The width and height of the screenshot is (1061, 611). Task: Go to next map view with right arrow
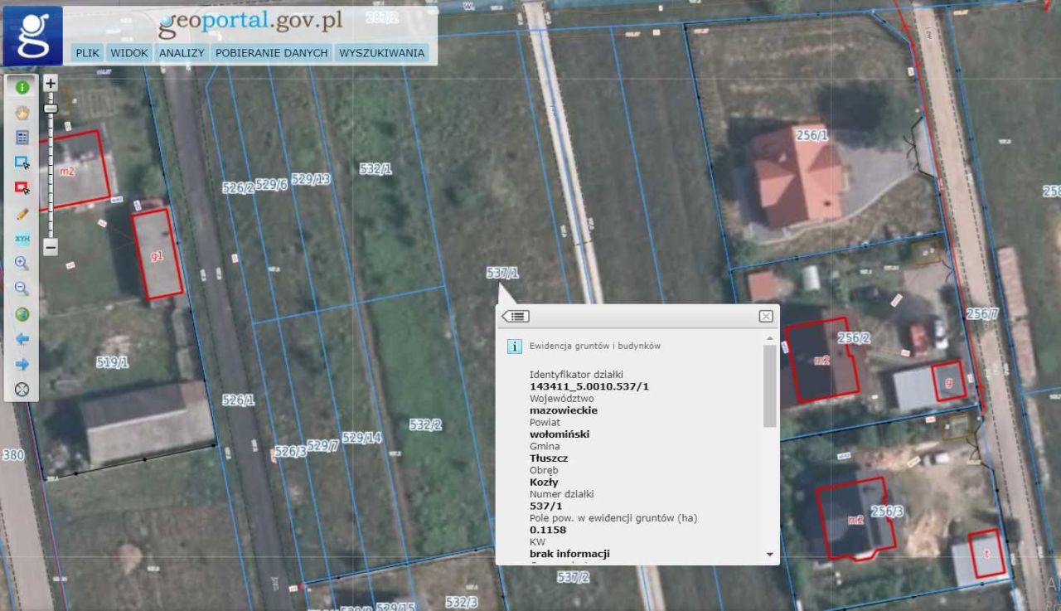[x=22, y=364]
